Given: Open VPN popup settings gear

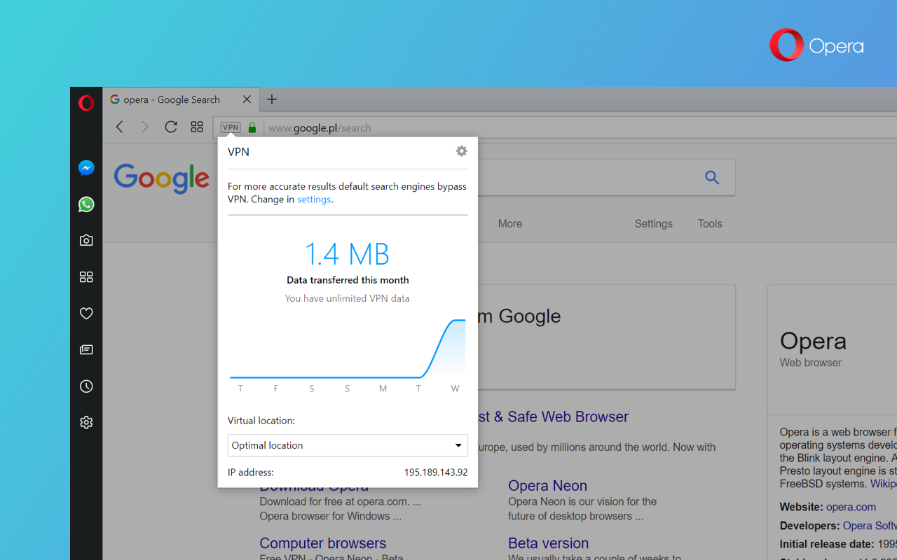Looking at the screenshot, I should coord(461,151).
